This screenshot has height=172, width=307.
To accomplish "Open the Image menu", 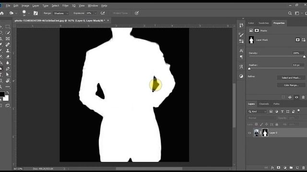I will pyautogui.click(x=25, y=6).
